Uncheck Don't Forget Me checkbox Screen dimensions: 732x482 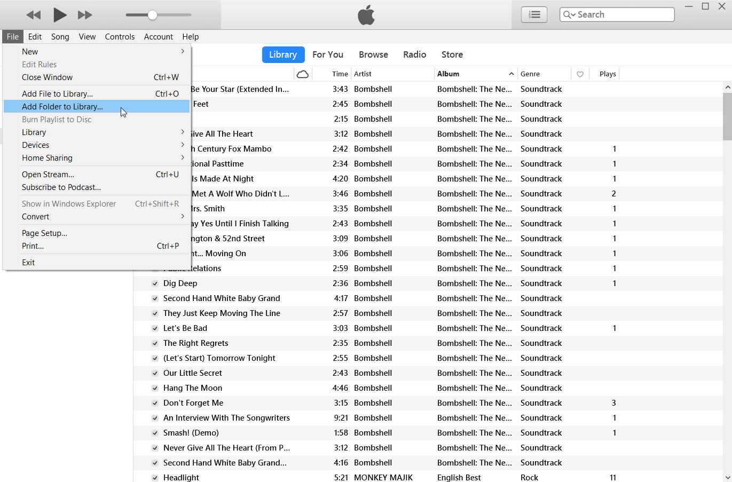coord(155,403)
